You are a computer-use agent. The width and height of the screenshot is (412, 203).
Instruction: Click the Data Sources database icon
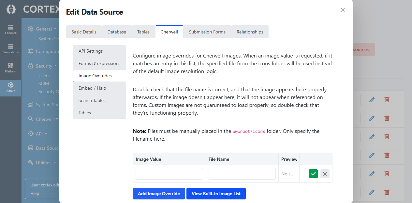[x=31, y=148]
